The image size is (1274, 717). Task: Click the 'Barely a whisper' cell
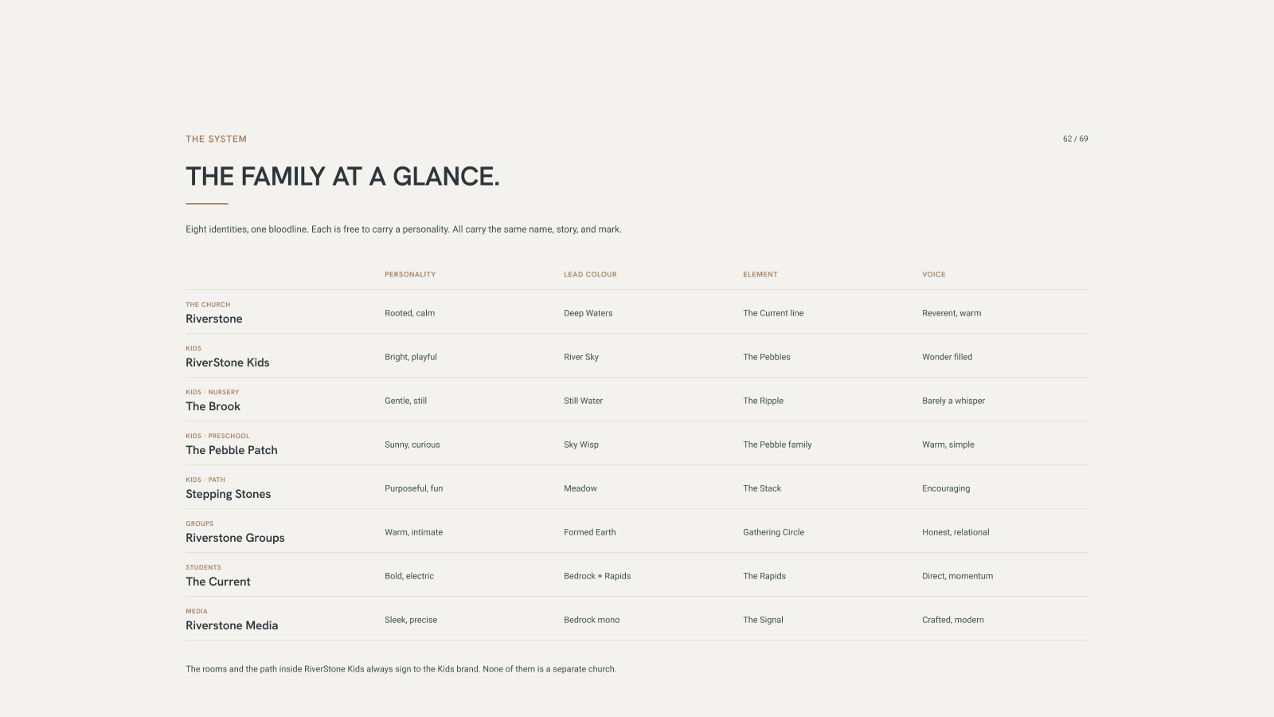pos(953,401)
